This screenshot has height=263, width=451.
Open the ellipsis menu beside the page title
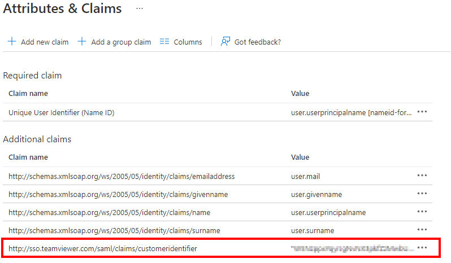point(140,8)
